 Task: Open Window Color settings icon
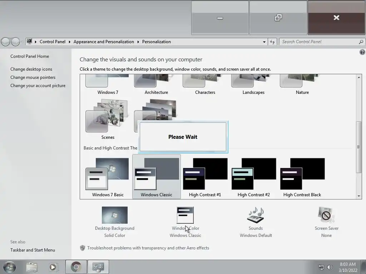click(185, 215)
